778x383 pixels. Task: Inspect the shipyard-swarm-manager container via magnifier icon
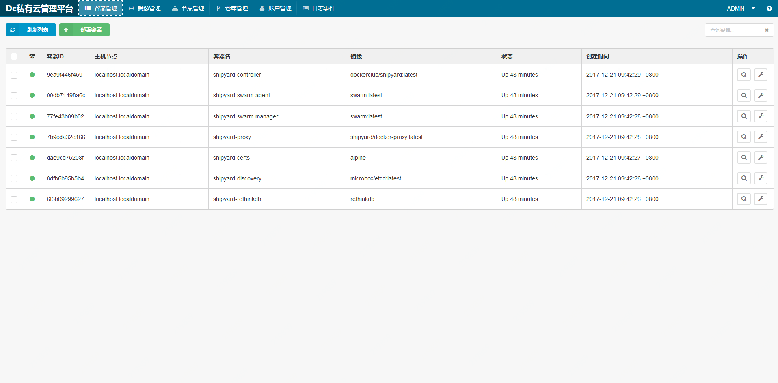pos(744,116)
